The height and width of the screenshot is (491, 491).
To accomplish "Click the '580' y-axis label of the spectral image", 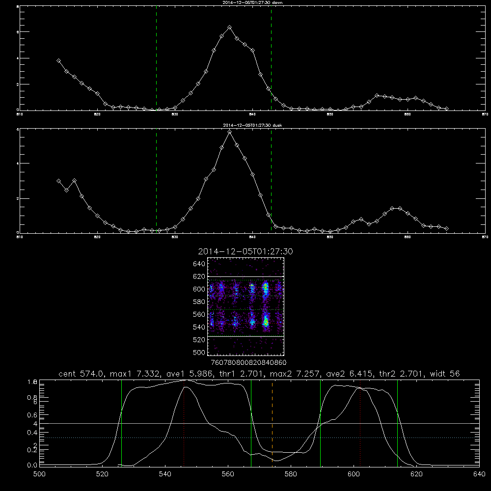I will pos(199,302).
